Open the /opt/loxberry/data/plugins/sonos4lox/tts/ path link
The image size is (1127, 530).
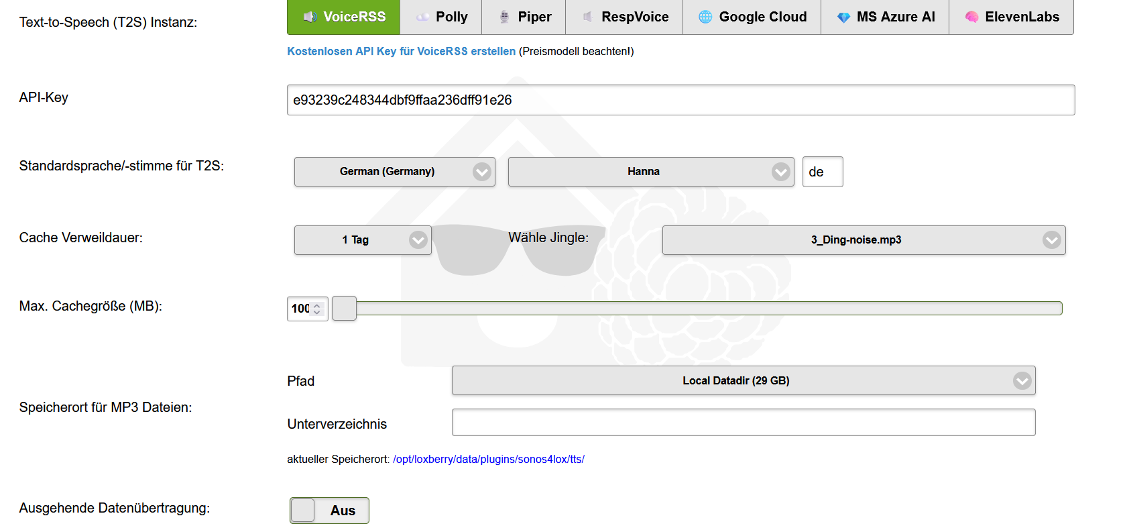coord(489,460)
